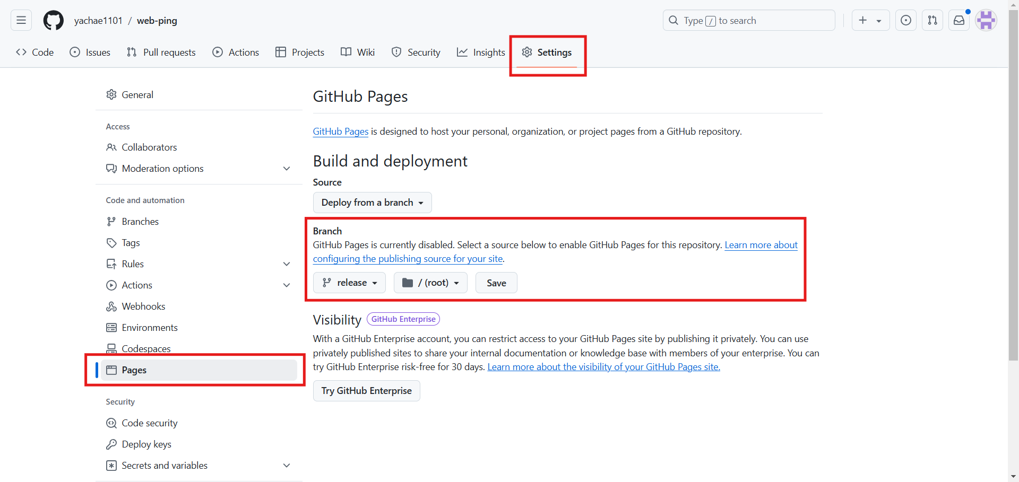Open Codespaces settings
Viewport: 1019px width, 482px height.
(199, 349)
